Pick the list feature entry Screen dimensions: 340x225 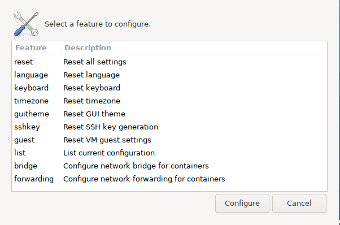coord(169,153)
